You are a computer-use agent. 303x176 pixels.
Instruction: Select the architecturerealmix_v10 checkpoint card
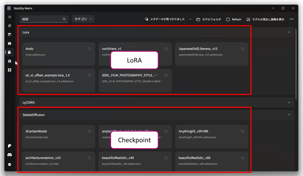pyautogui.click(x=59, y=162)
